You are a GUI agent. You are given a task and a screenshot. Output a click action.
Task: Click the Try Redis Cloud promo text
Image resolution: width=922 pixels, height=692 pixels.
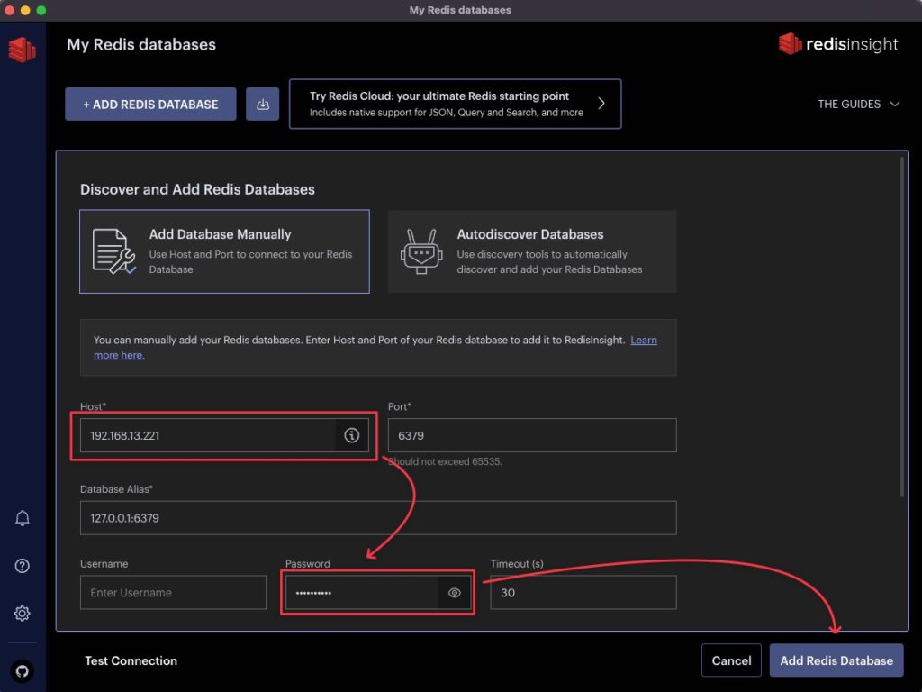[x=447, y=104]
